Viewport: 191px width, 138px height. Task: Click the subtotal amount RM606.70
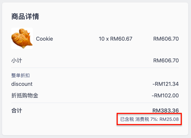coord(166,61)
